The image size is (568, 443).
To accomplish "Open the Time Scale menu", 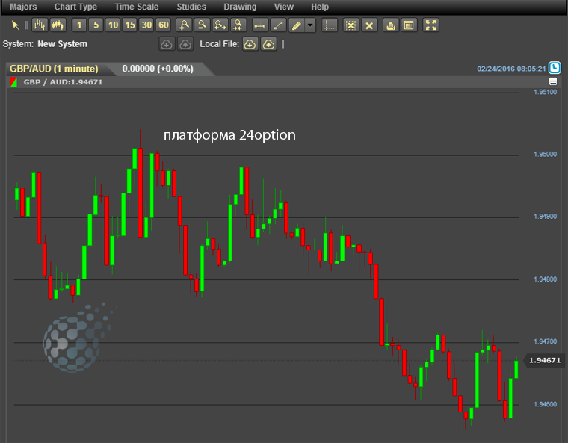I will 137,7.
